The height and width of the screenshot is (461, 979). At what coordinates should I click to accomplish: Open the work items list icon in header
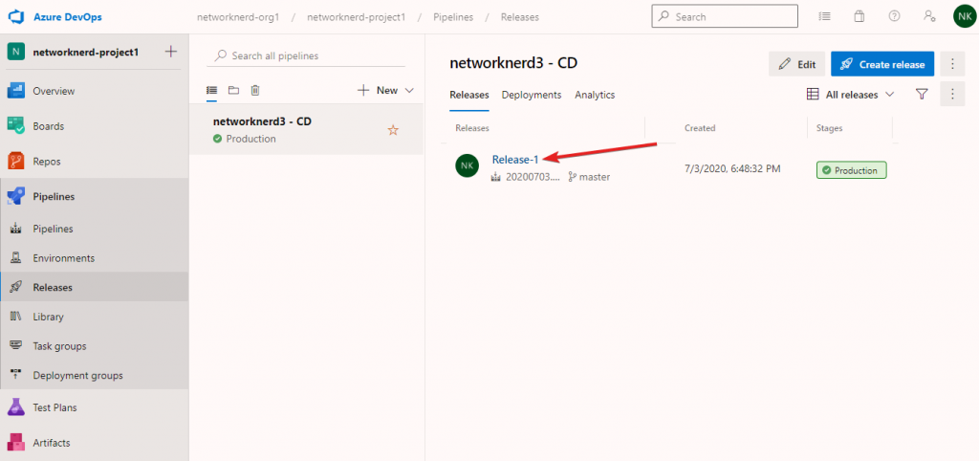pos(825,17)
